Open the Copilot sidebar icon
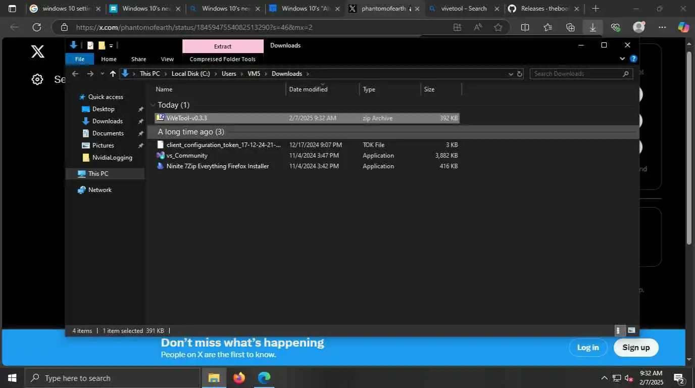Screen dimensions: 695x388 [683, 27]
